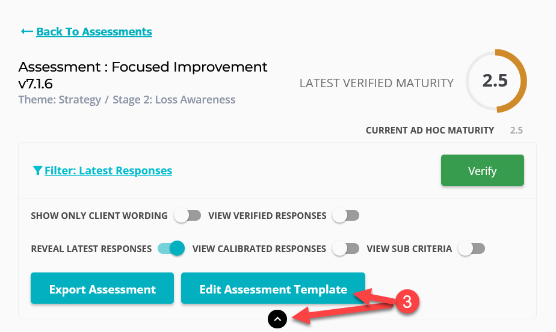Click the Stage 2: Loss Awareness text

(x=174, y=100)
